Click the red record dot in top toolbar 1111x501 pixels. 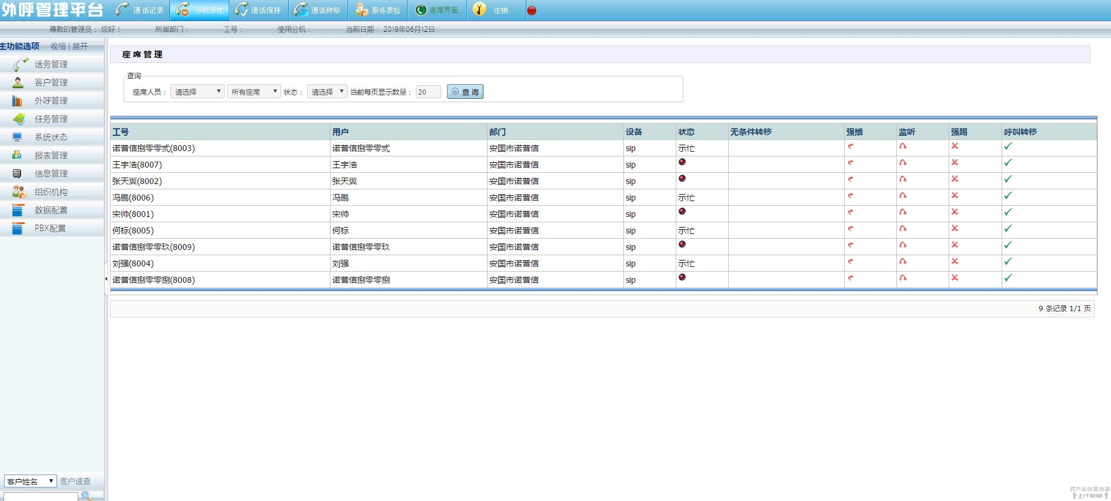(x=532, y=11)
